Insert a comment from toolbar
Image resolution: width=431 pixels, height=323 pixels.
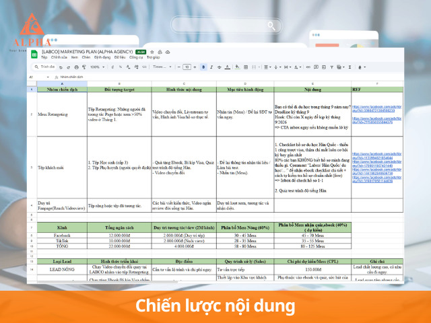(x=316, y=67)
